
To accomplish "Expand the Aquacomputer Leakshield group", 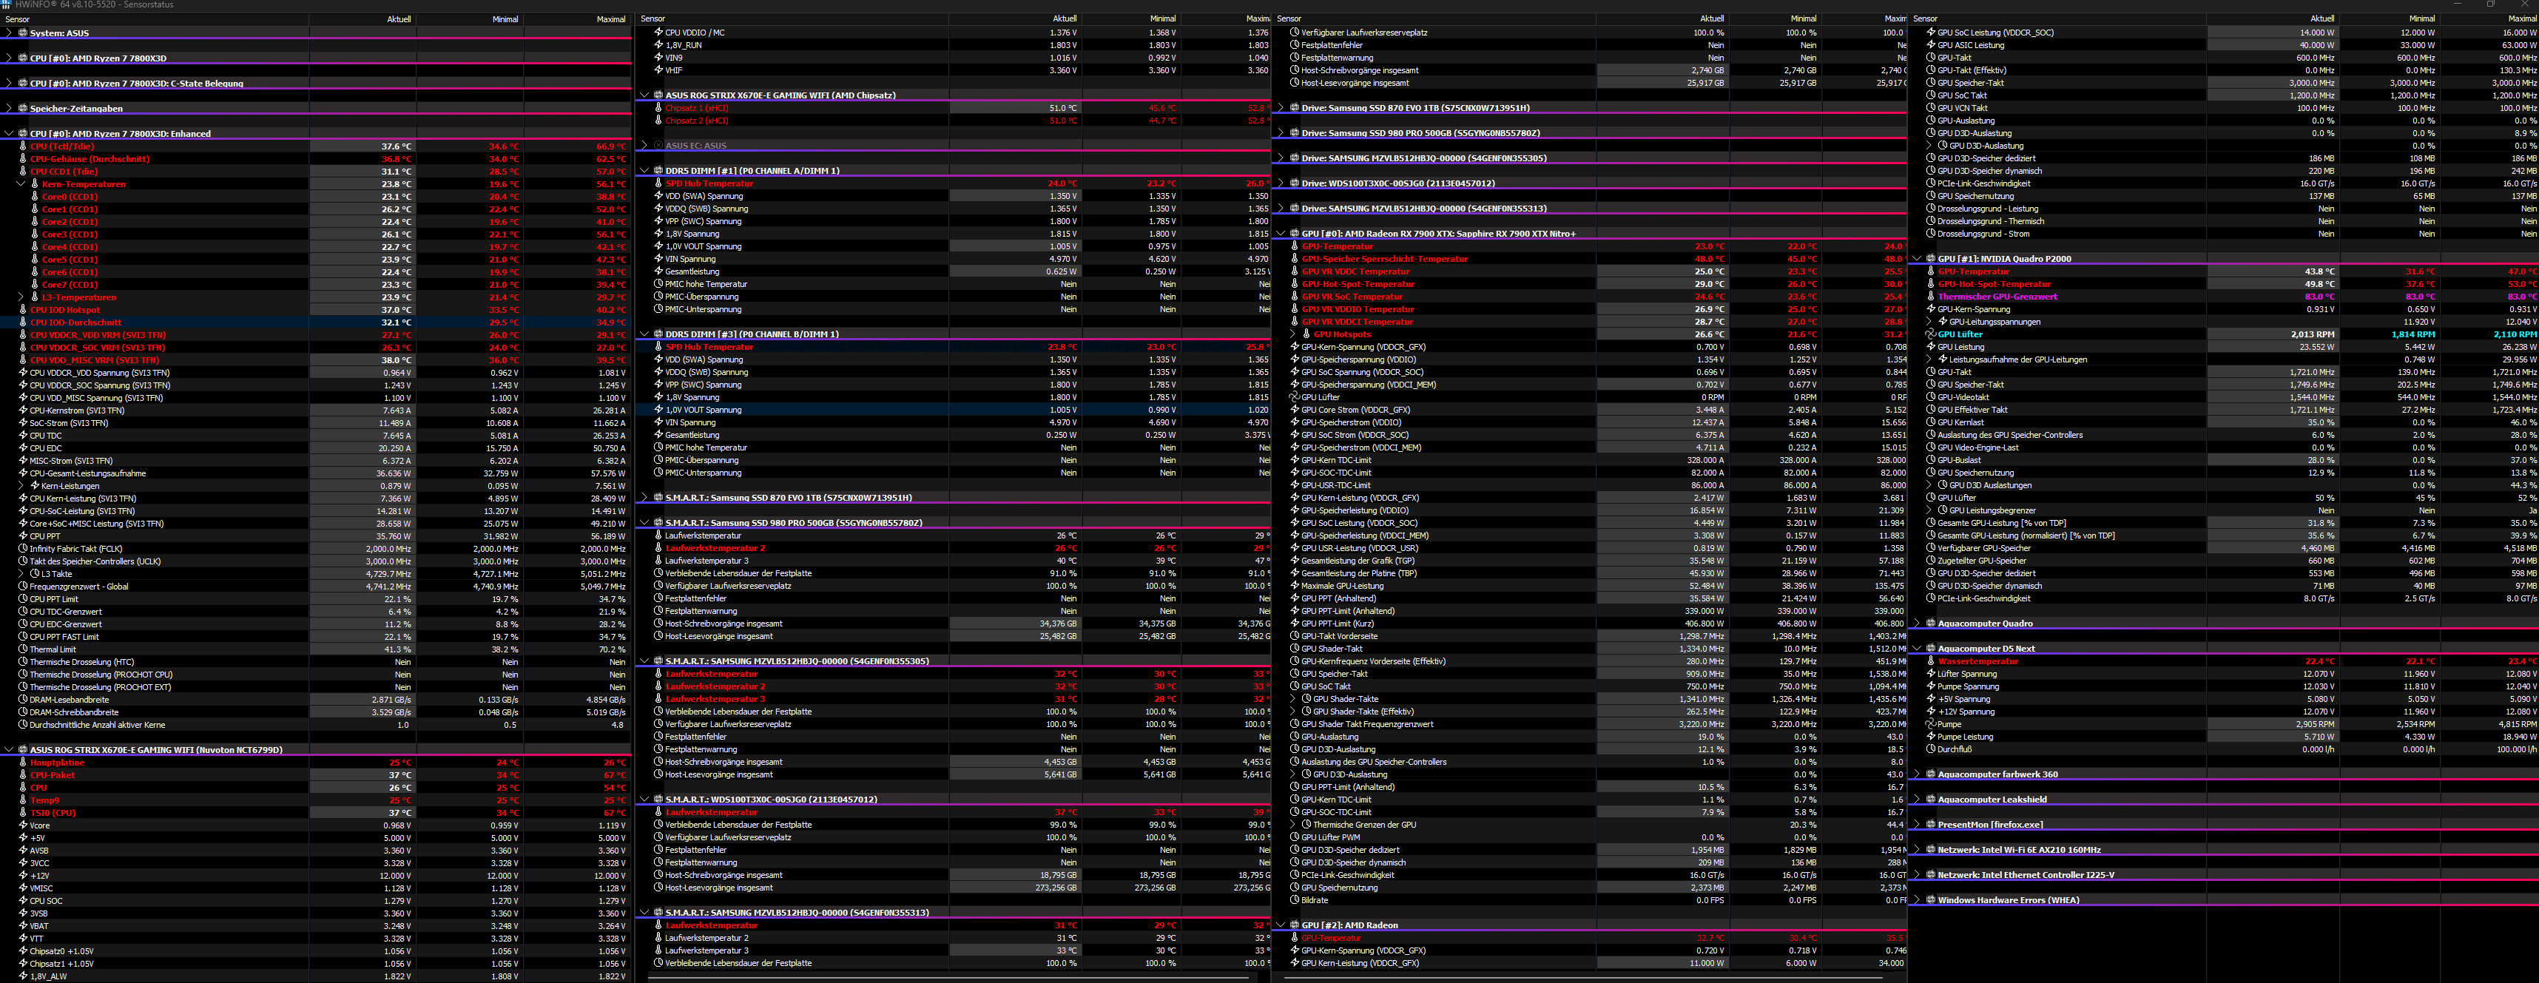I will pos(1917,800).
